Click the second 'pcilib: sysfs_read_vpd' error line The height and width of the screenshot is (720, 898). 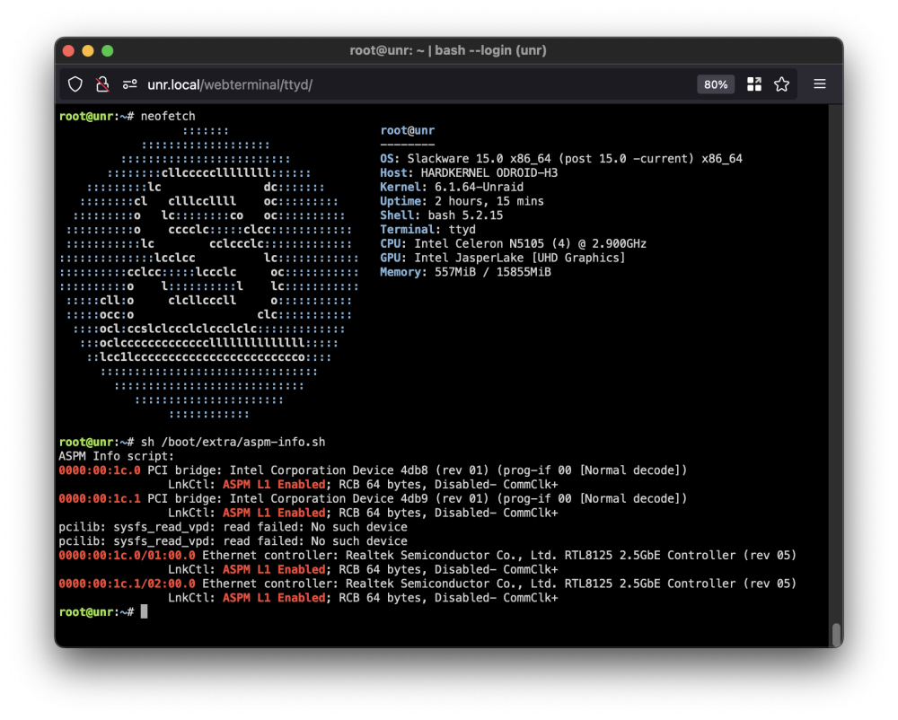coord(233,541)
